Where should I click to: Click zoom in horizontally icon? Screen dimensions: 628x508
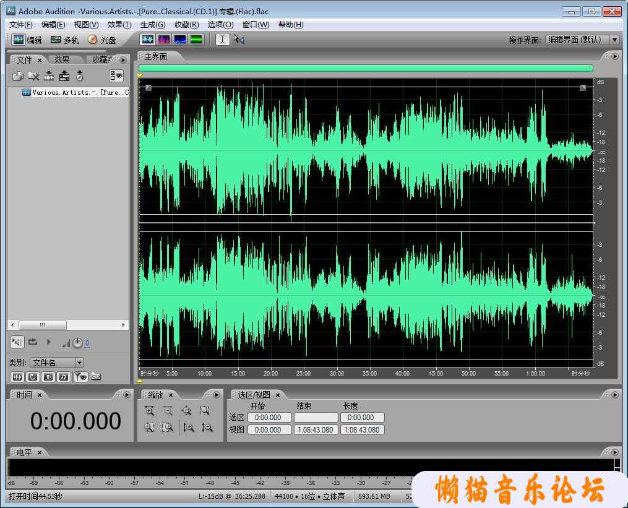coord(149,411)
